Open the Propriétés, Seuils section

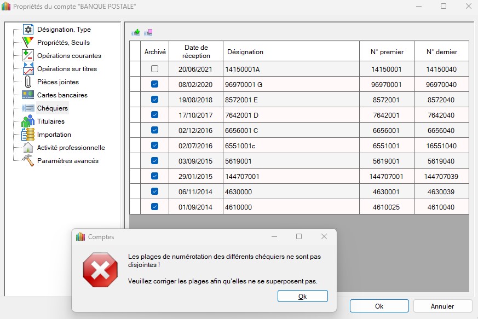tap(63, 43)
